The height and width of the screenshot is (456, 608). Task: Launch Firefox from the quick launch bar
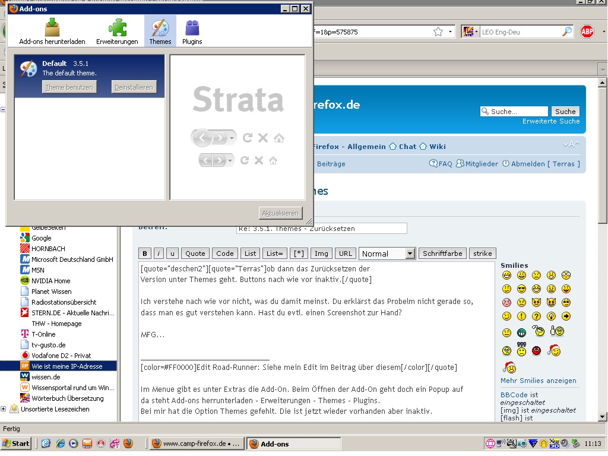(128, 444)
